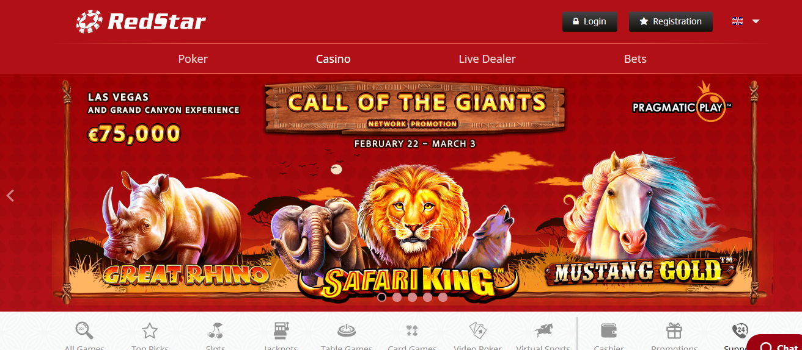Expand the language dropdown arrow
802x350 pixels.
(756, 21)
